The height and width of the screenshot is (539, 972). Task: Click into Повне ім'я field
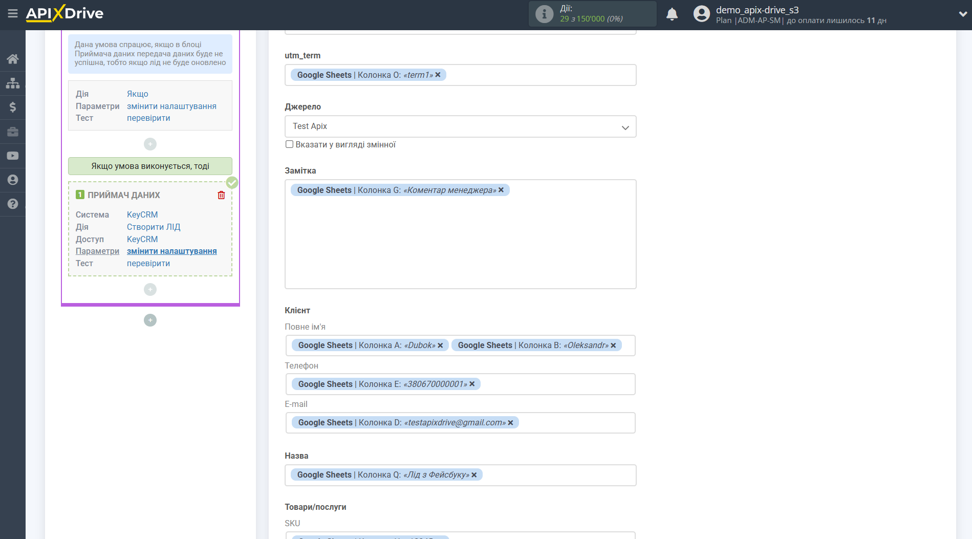click(x=460, y=346)
